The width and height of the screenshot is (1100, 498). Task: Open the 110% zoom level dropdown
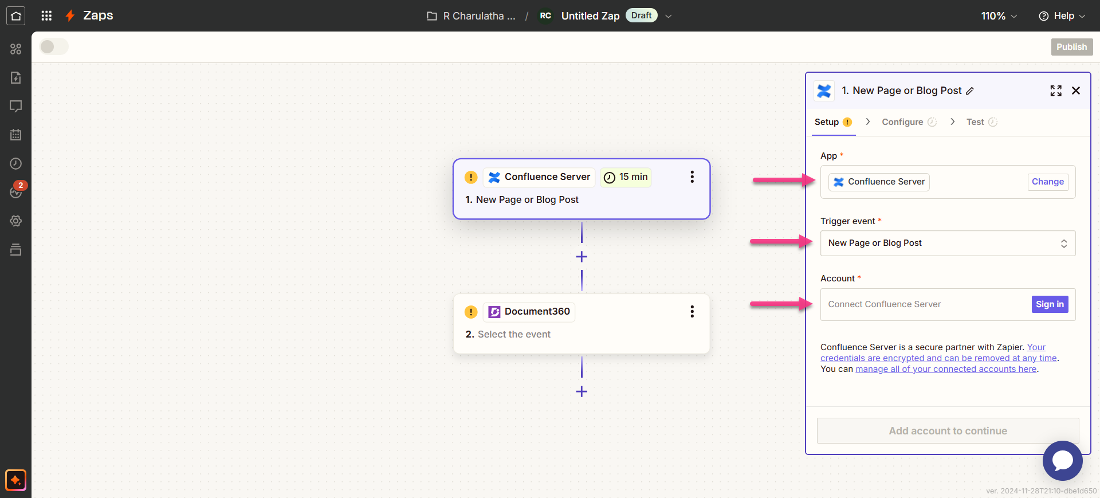[999, 16]
